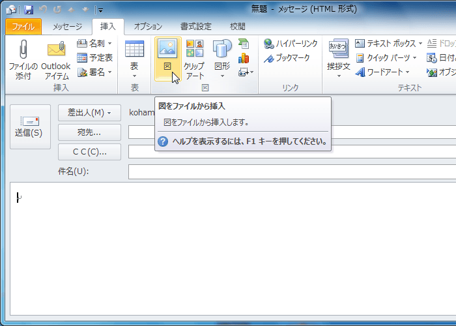Screen dimensions: 456x326
Task: Click the Previous Item up arrow
Action: pos(71,10)
